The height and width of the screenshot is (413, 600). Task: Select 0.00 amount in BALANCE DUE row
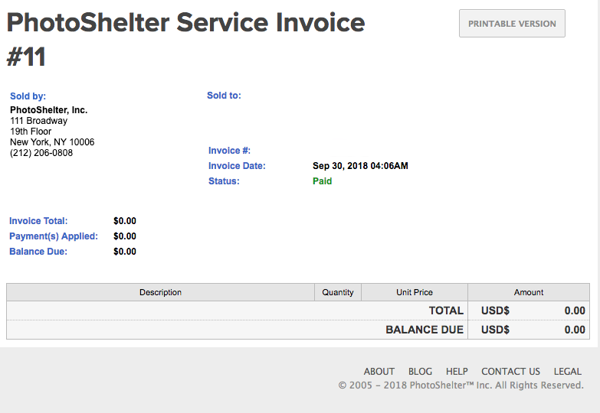coord(575,330)
